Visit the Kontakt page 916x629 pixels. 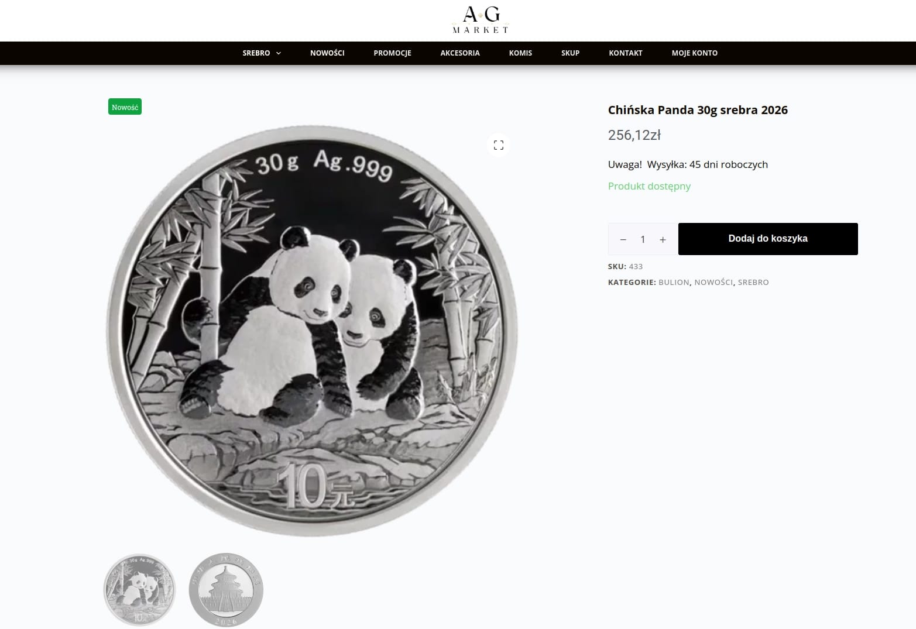[625, 53]
